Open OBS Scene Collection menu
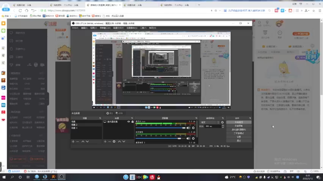This screenshot has width=323, height=181. [132, 28]
